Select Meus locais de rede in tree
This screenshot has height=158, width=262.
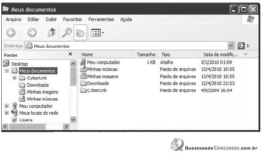39,113
